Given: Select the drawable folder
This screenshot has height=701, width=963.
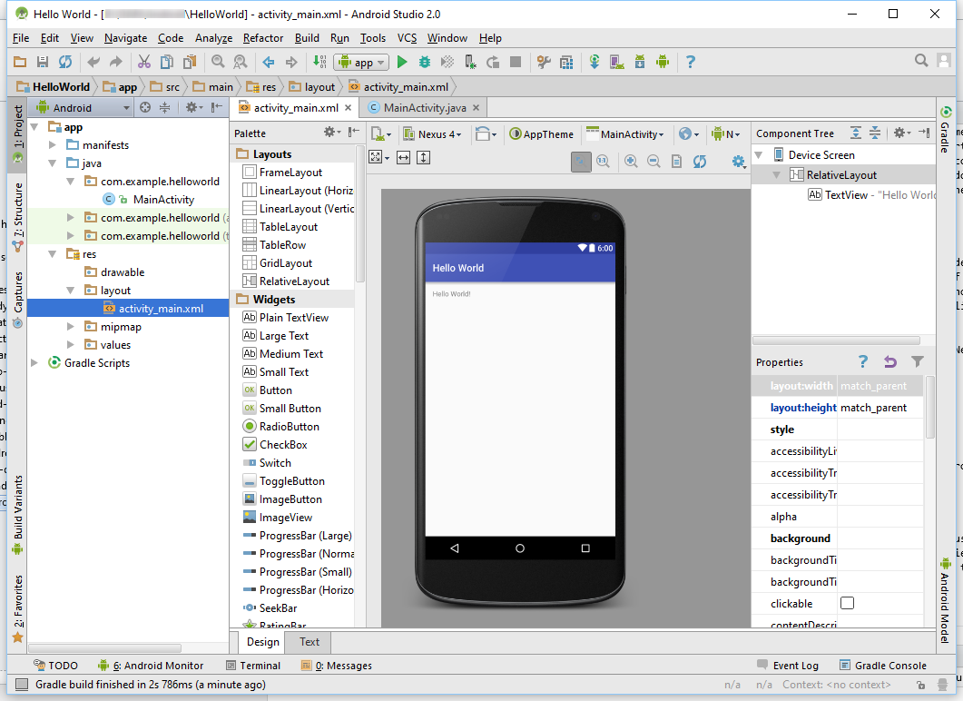Looking at the screenshot, I should pyautogui.click(x=123, y=272).
